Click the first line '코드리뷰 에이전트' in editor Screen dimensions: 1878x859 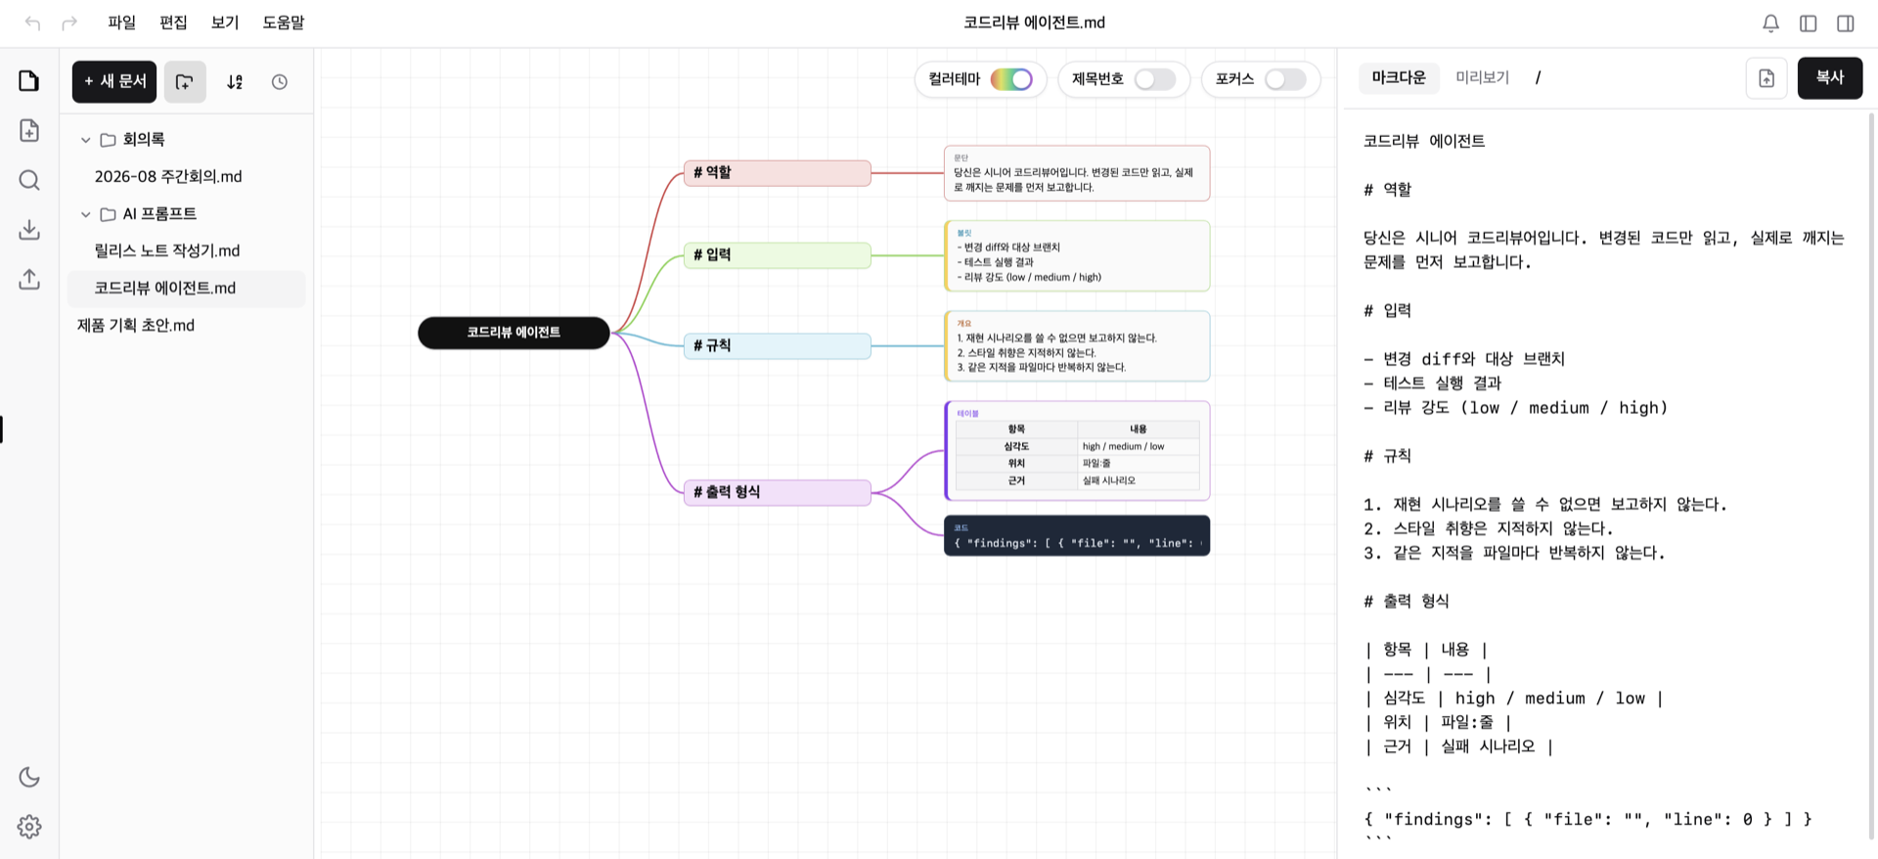pyautogui.click(x=1424, y=142)
